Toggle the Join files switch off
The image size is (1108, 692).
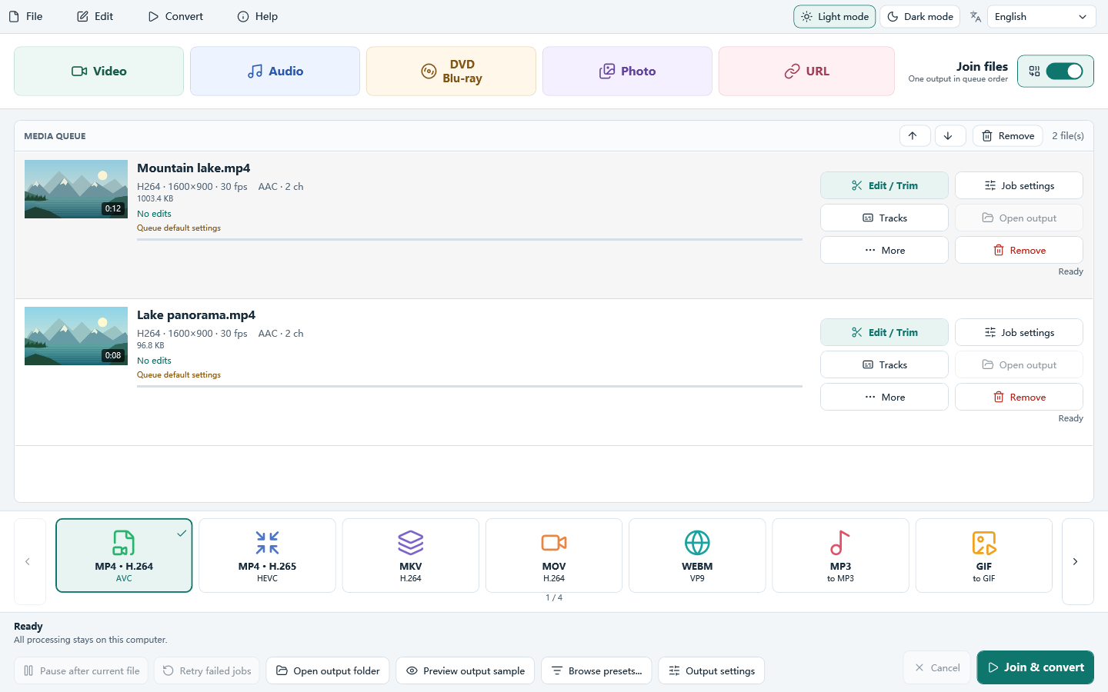[x=1064, y=72]
